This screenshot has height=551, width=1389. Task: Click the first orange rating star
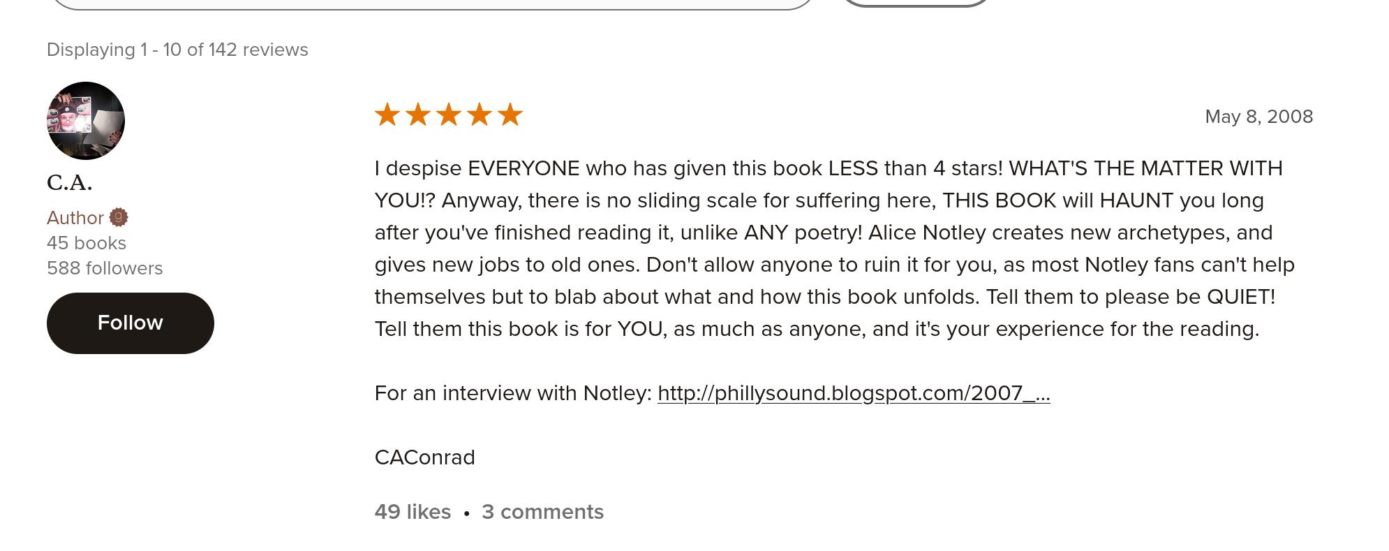pyautogui.click(x=387, y=115)
